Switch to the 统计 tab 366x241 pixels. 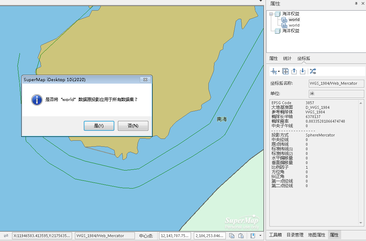point(287,58)
